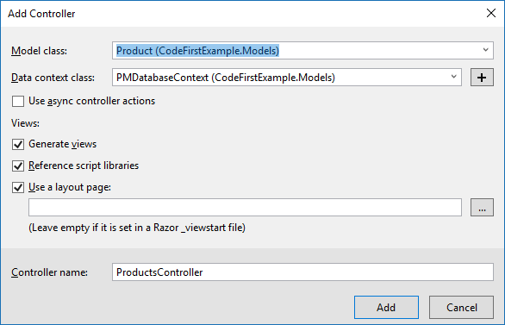Click the Data context class label
This screenshot has height=325, width=505.
(53, 78)
